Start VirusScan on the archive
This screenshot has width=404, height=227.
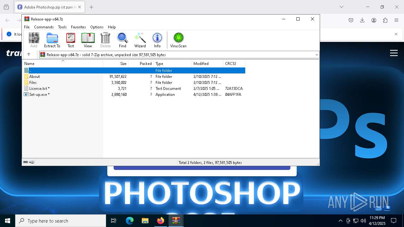[178, 40]
